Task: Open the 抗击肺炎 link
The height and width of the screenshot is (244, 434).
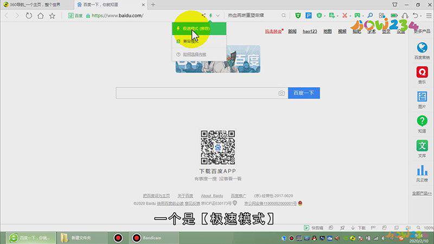Action: pos(274,31)
